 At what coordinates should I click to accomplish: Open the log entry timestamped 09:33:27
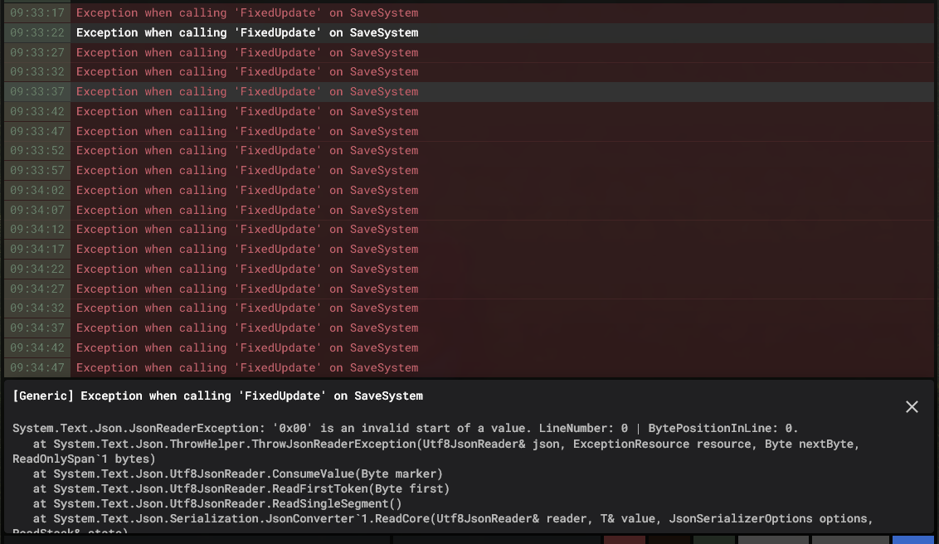click(x=247, y=53)
